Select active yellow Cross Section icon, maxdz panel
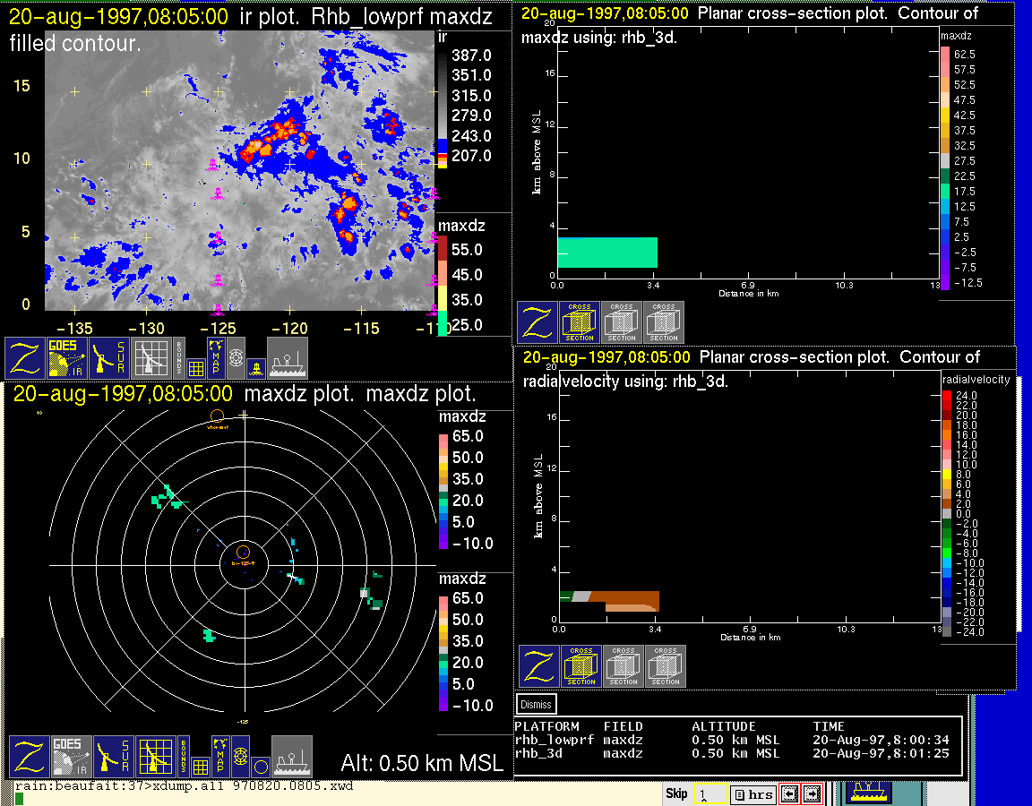This screenshot has width=1032, height=806. pyautogui.click(x=580, y=322)
